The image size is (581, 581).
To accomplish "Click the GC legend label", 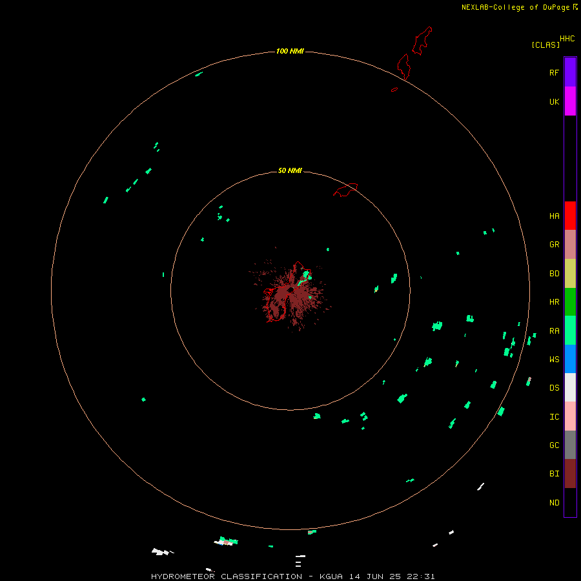I will coord(554,445).
